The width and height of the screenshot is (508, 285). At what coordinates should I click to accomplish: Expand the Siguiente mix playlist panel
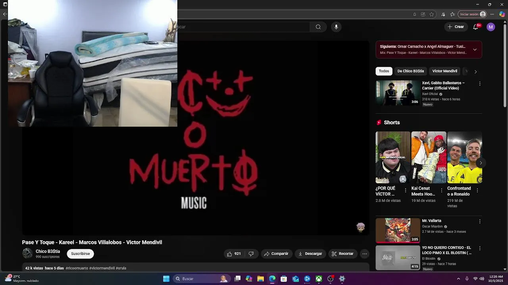[x=475, y=49]
